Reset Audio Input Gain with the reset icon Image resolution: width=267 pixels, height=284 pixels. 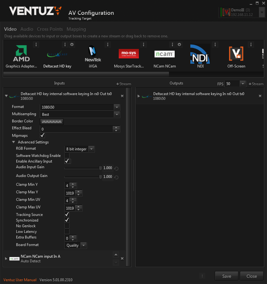coord(116,169)
